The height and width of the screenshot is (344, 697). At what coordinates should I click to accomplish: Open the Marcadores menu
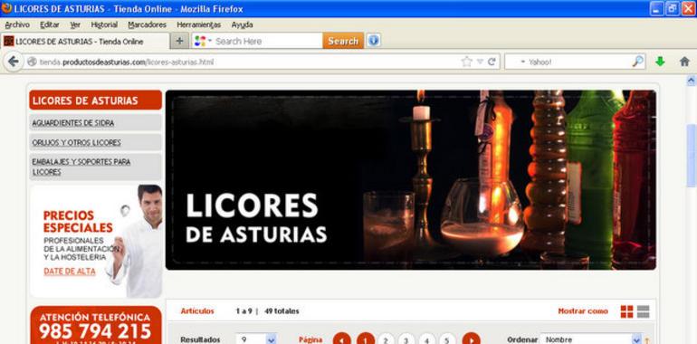(x=148, y=24)
